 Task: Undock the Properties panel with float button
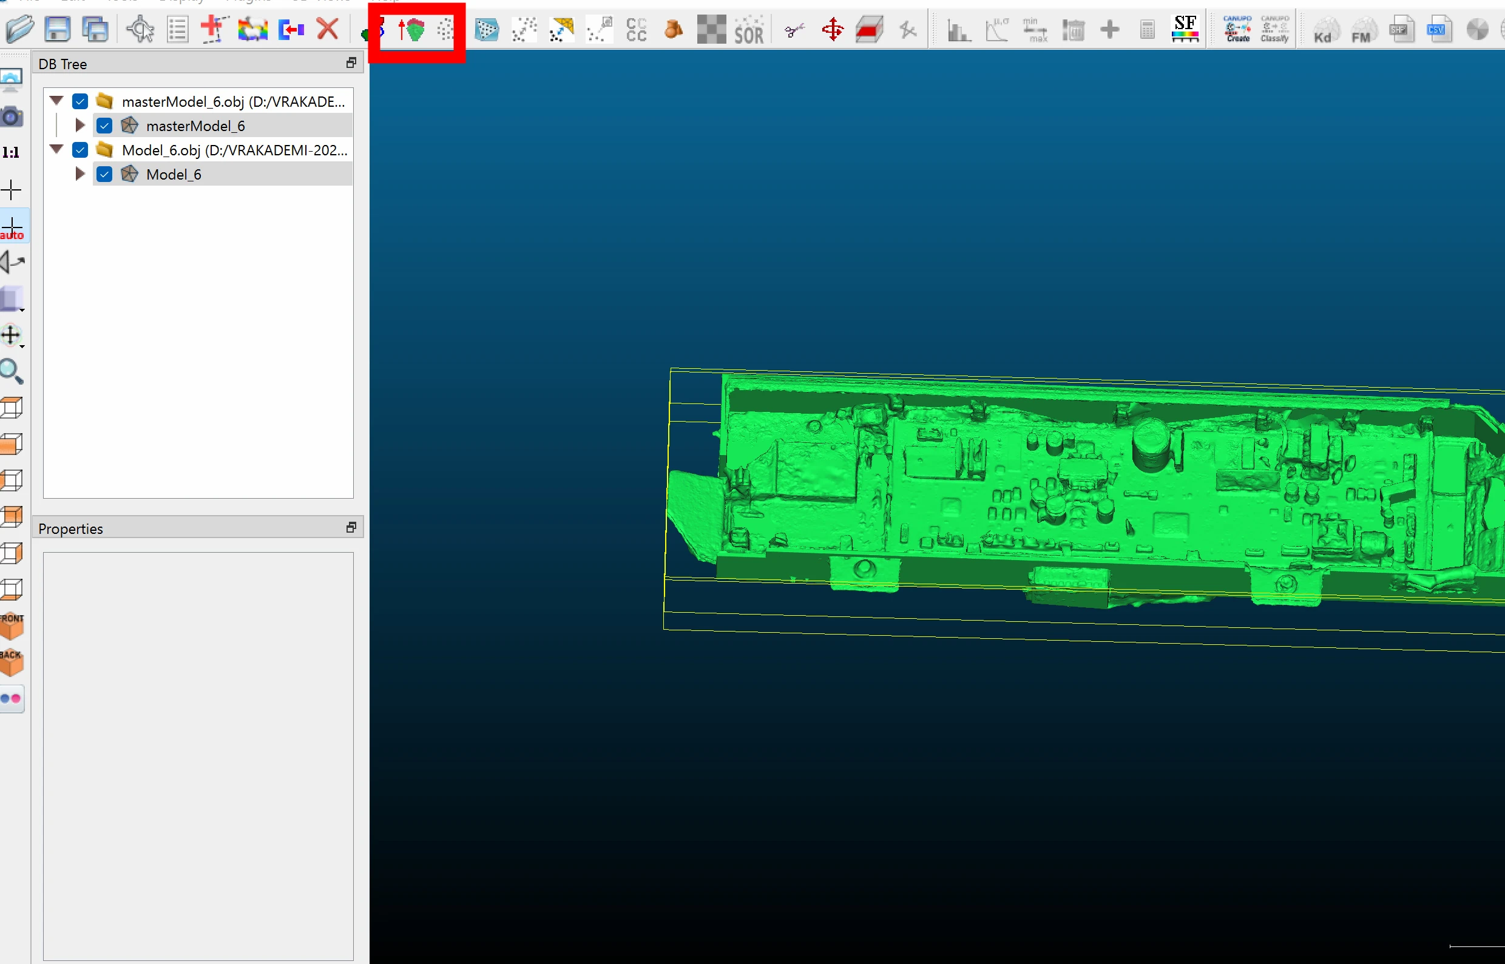[351, 528]
